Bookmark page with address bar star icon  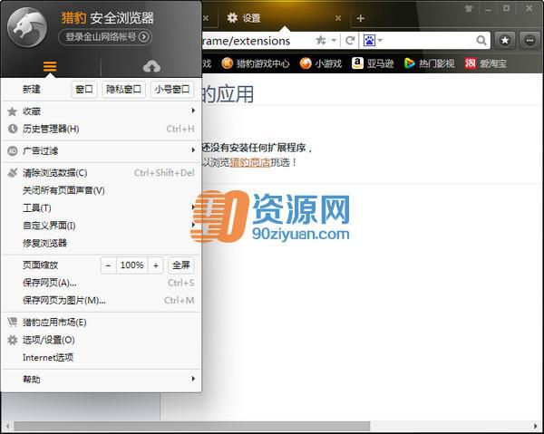pyautogui.click(x=321, y=40)
